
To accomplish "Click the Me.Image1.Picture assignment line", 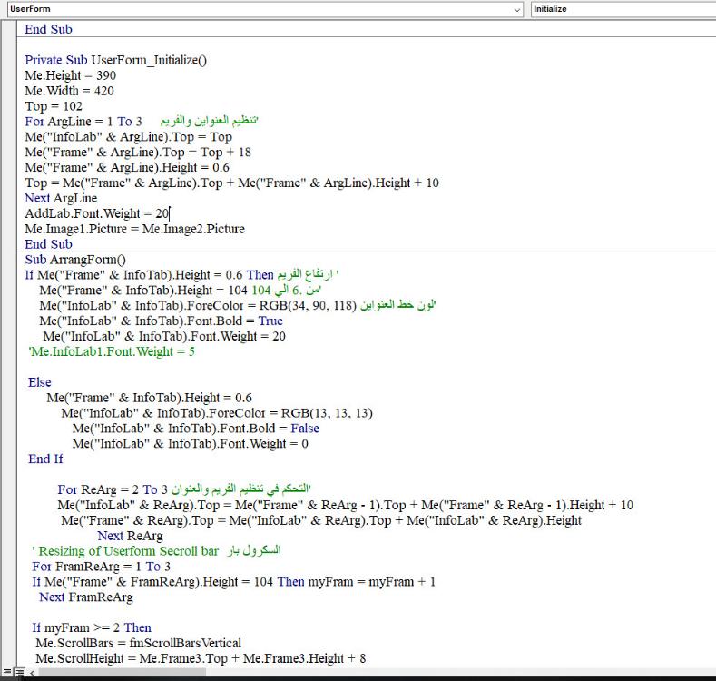I will coord(134,229).
